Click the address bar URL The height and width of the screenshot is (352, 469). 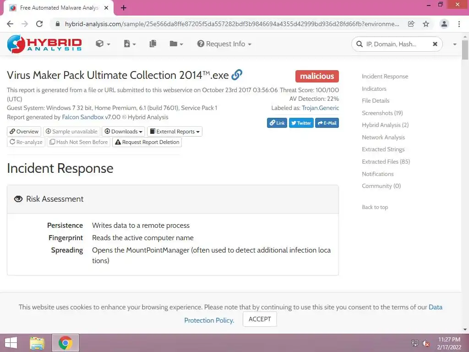[232, 24]
